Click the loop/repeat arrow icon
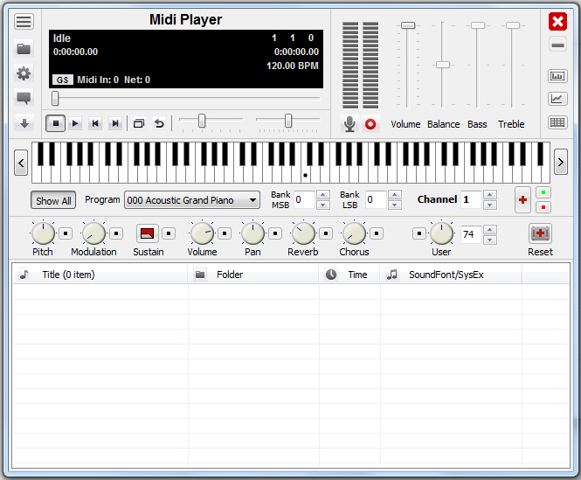581x480 pixels. [158, 124]
